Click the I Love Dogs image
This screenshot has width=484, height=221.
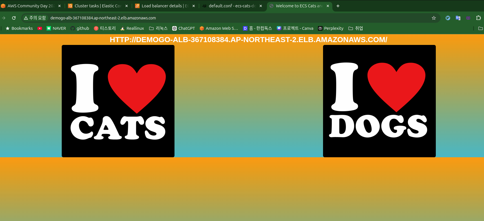point(379,101)
